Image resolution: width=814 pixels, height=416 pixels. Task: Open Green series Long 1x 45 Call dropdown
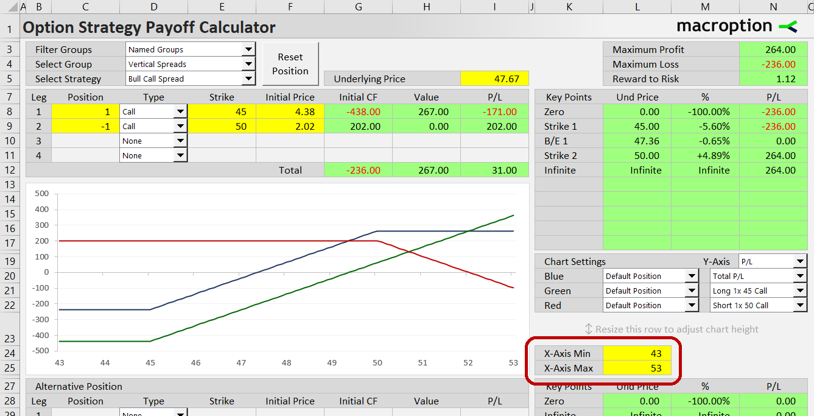pos(759,291)
